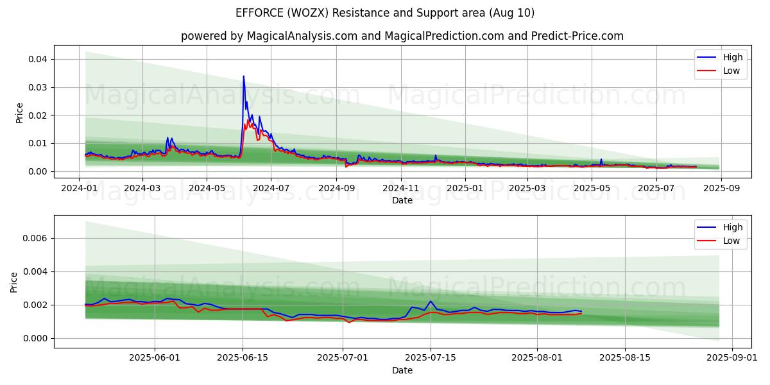Click the '2025-09' tick label
The height and width of the screenshot is (385, 770).
tap(721, 188)
